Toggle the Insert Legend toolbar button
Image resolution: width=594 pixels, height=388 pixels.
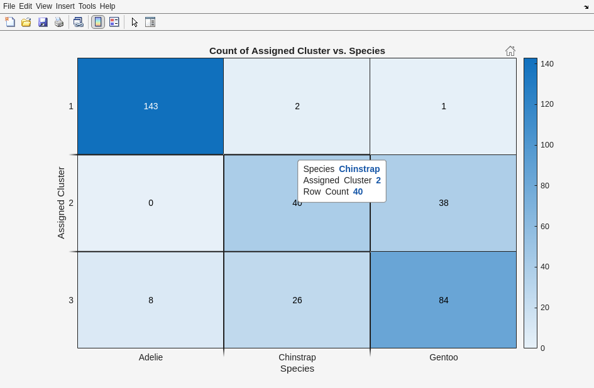(x=114, y=22)
